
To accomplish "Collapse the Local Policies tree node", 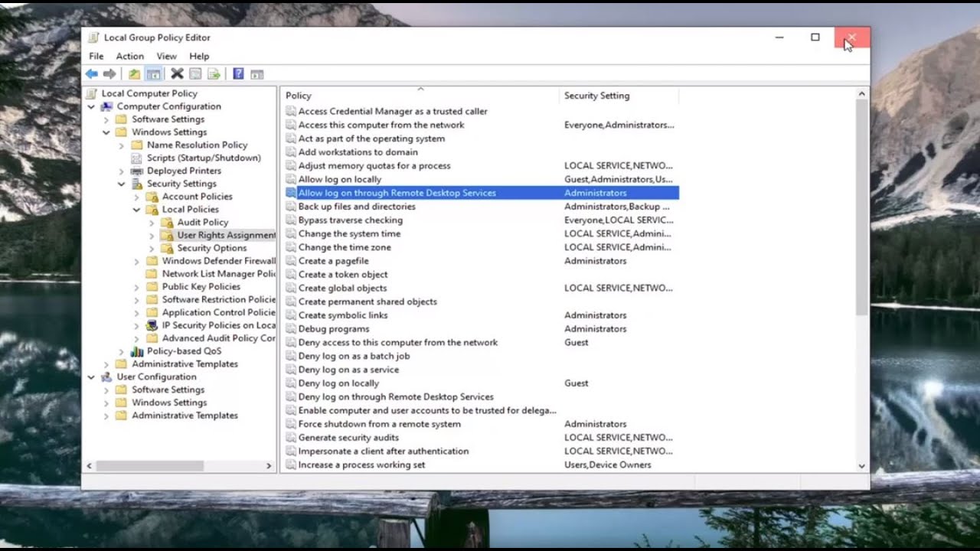I will [x=137, y=209].
